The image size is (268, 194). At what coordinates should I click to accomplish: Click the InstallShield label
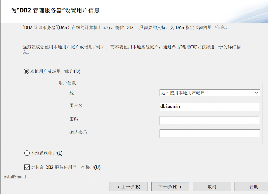(14, 177)
